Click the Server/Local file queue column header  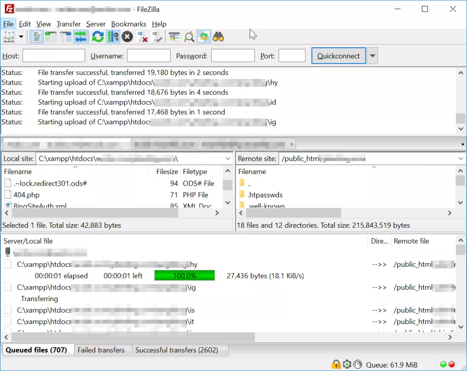point(184,241)
